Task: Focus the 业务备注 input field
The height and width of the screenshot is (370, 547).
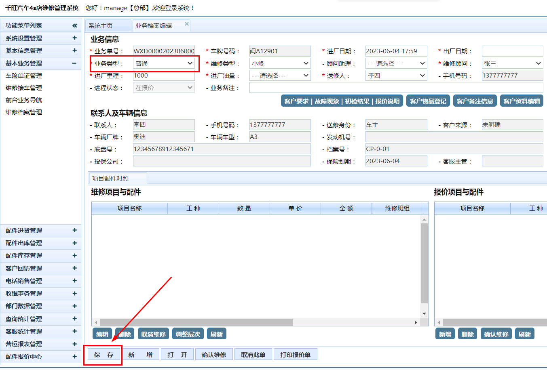Action: click(396, 88)
